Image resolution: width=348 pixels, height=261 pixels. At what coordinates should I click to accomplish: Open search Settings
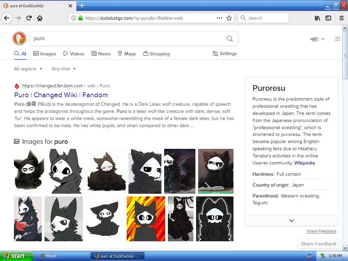coord(225,53)
